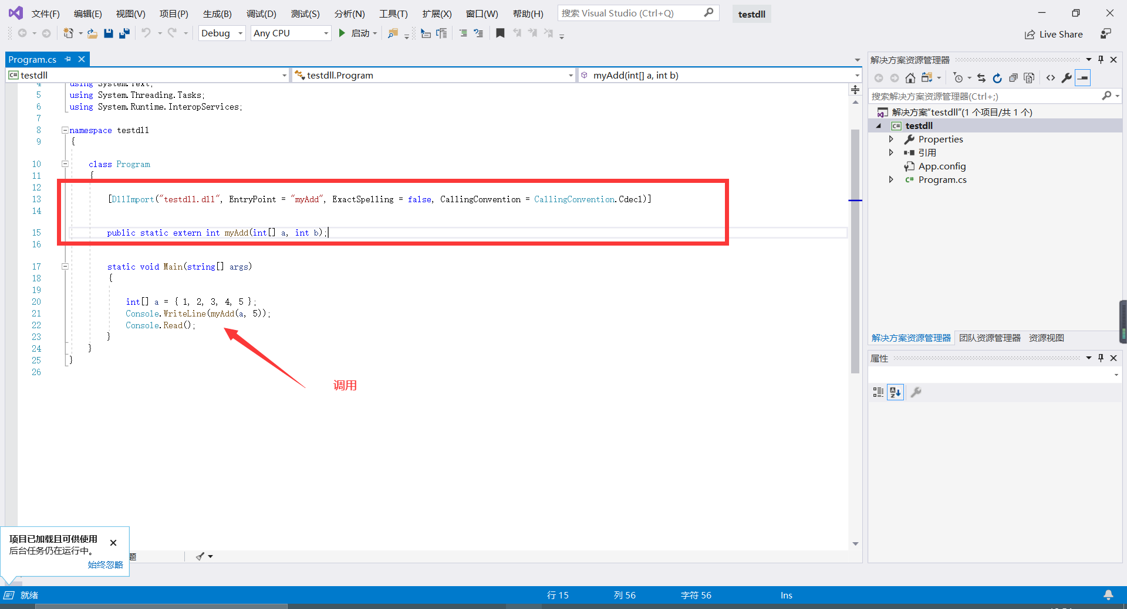Dismiss the project loaded notification

point(113,543)
